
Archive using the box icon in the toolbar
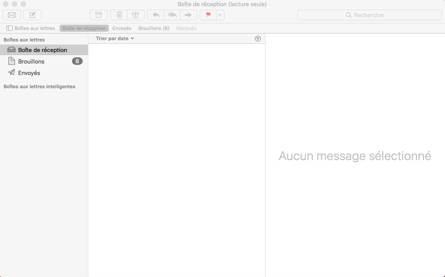tap(99, 15)
